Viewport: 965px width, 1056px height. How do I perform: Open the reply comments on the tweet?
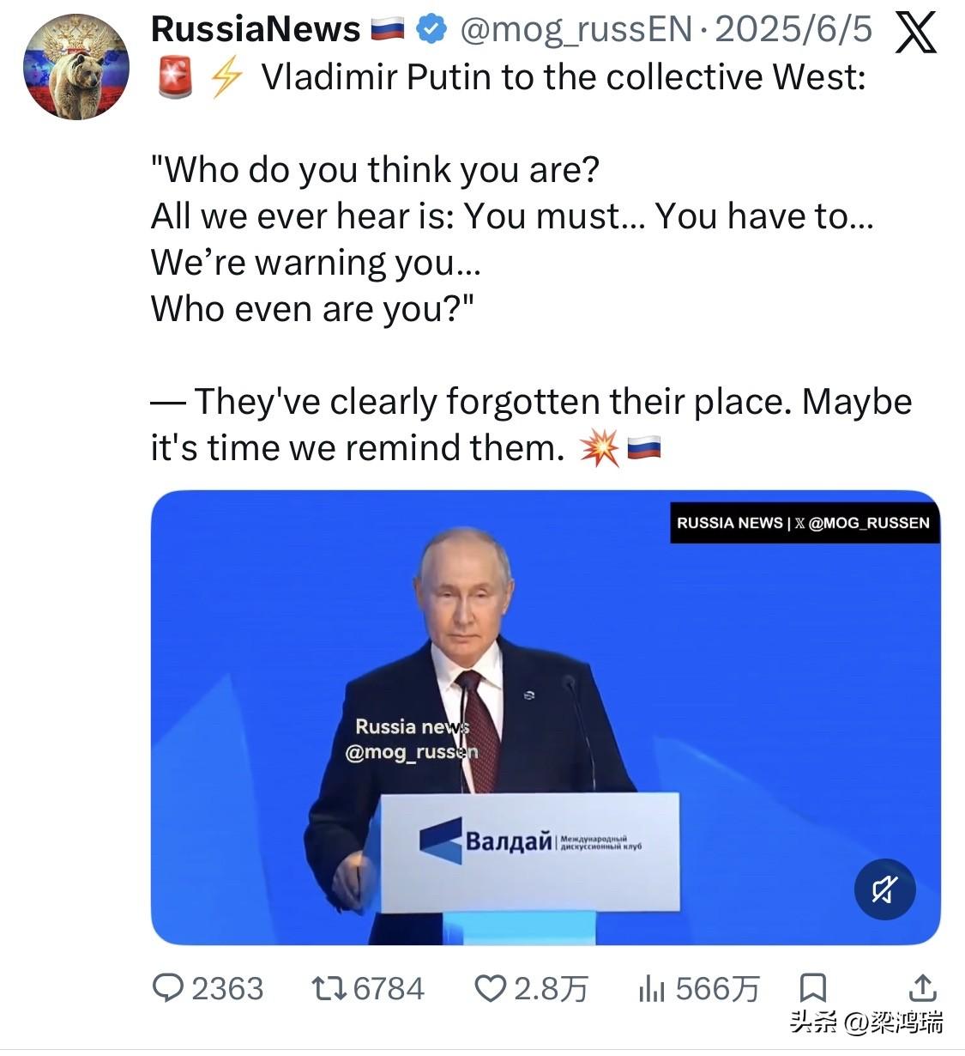click(x=169, y=989)
